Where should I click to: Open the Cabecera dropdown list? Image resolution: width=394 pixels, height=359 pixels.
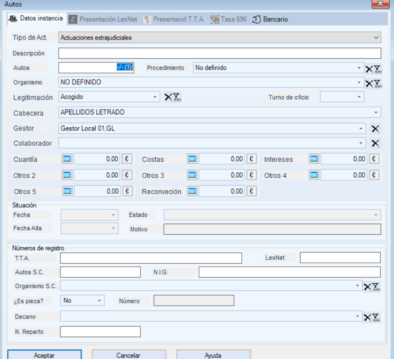[376, 113]
